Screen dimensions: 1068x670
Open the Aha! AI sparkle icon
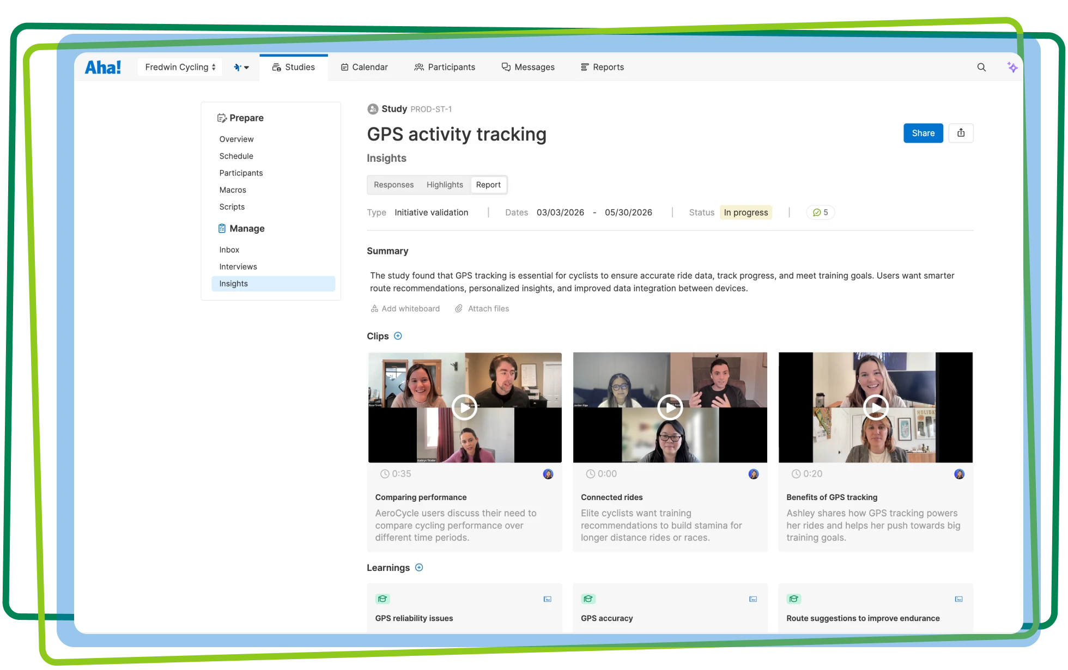[x=1012, y=67]
